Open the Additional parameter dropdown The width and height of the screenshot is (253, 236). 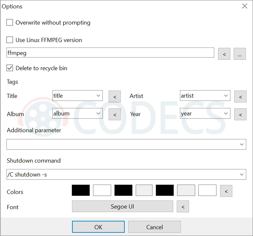pyautogui.click(x=242, y=145)
